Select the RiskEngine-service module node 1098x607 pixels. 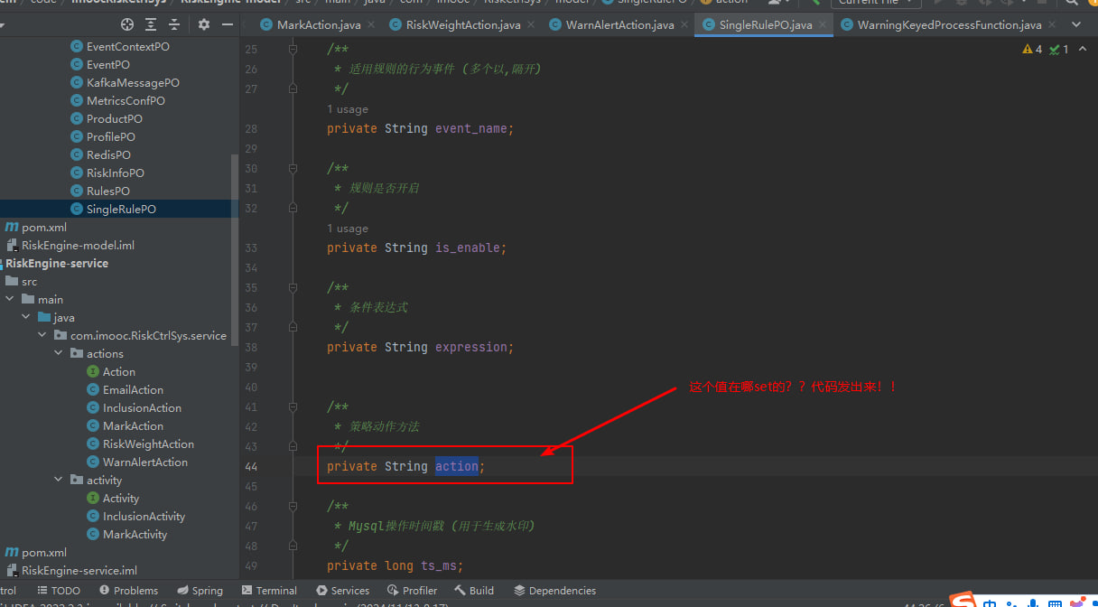point(57,263)
